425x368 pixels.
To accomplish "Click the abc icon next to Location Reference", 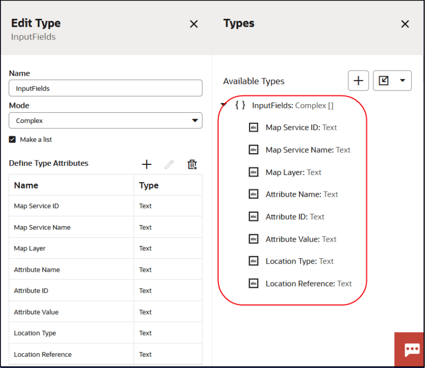I will [253, 283].
